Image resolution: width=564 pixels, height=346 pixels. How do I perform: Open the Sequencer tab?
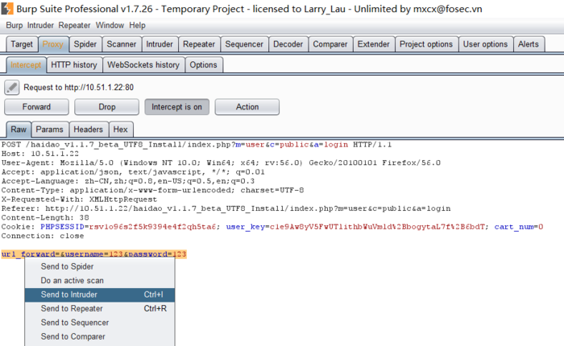click(x=244, y=44)
